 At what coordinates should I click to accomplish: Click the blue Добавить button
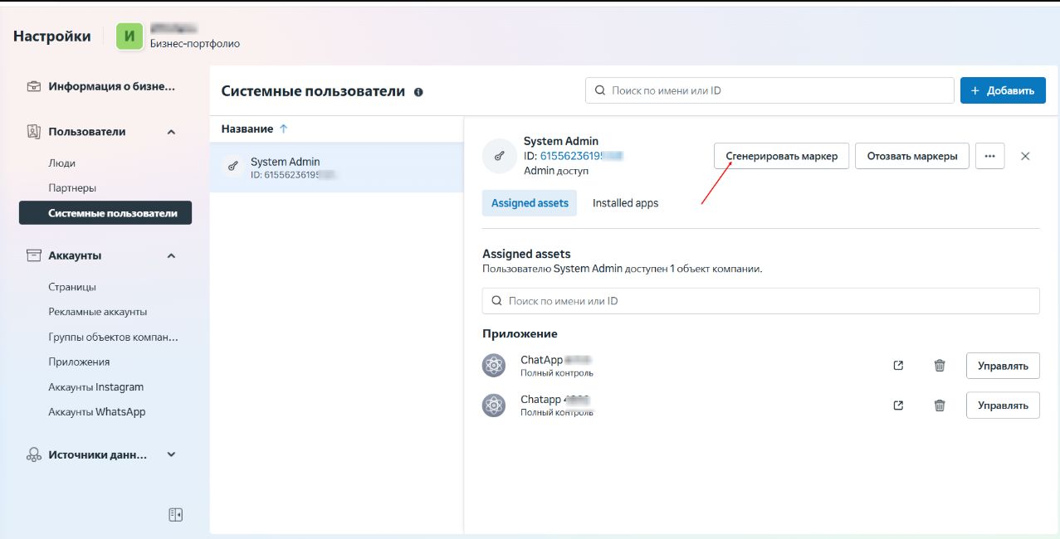click(1002, 90)
